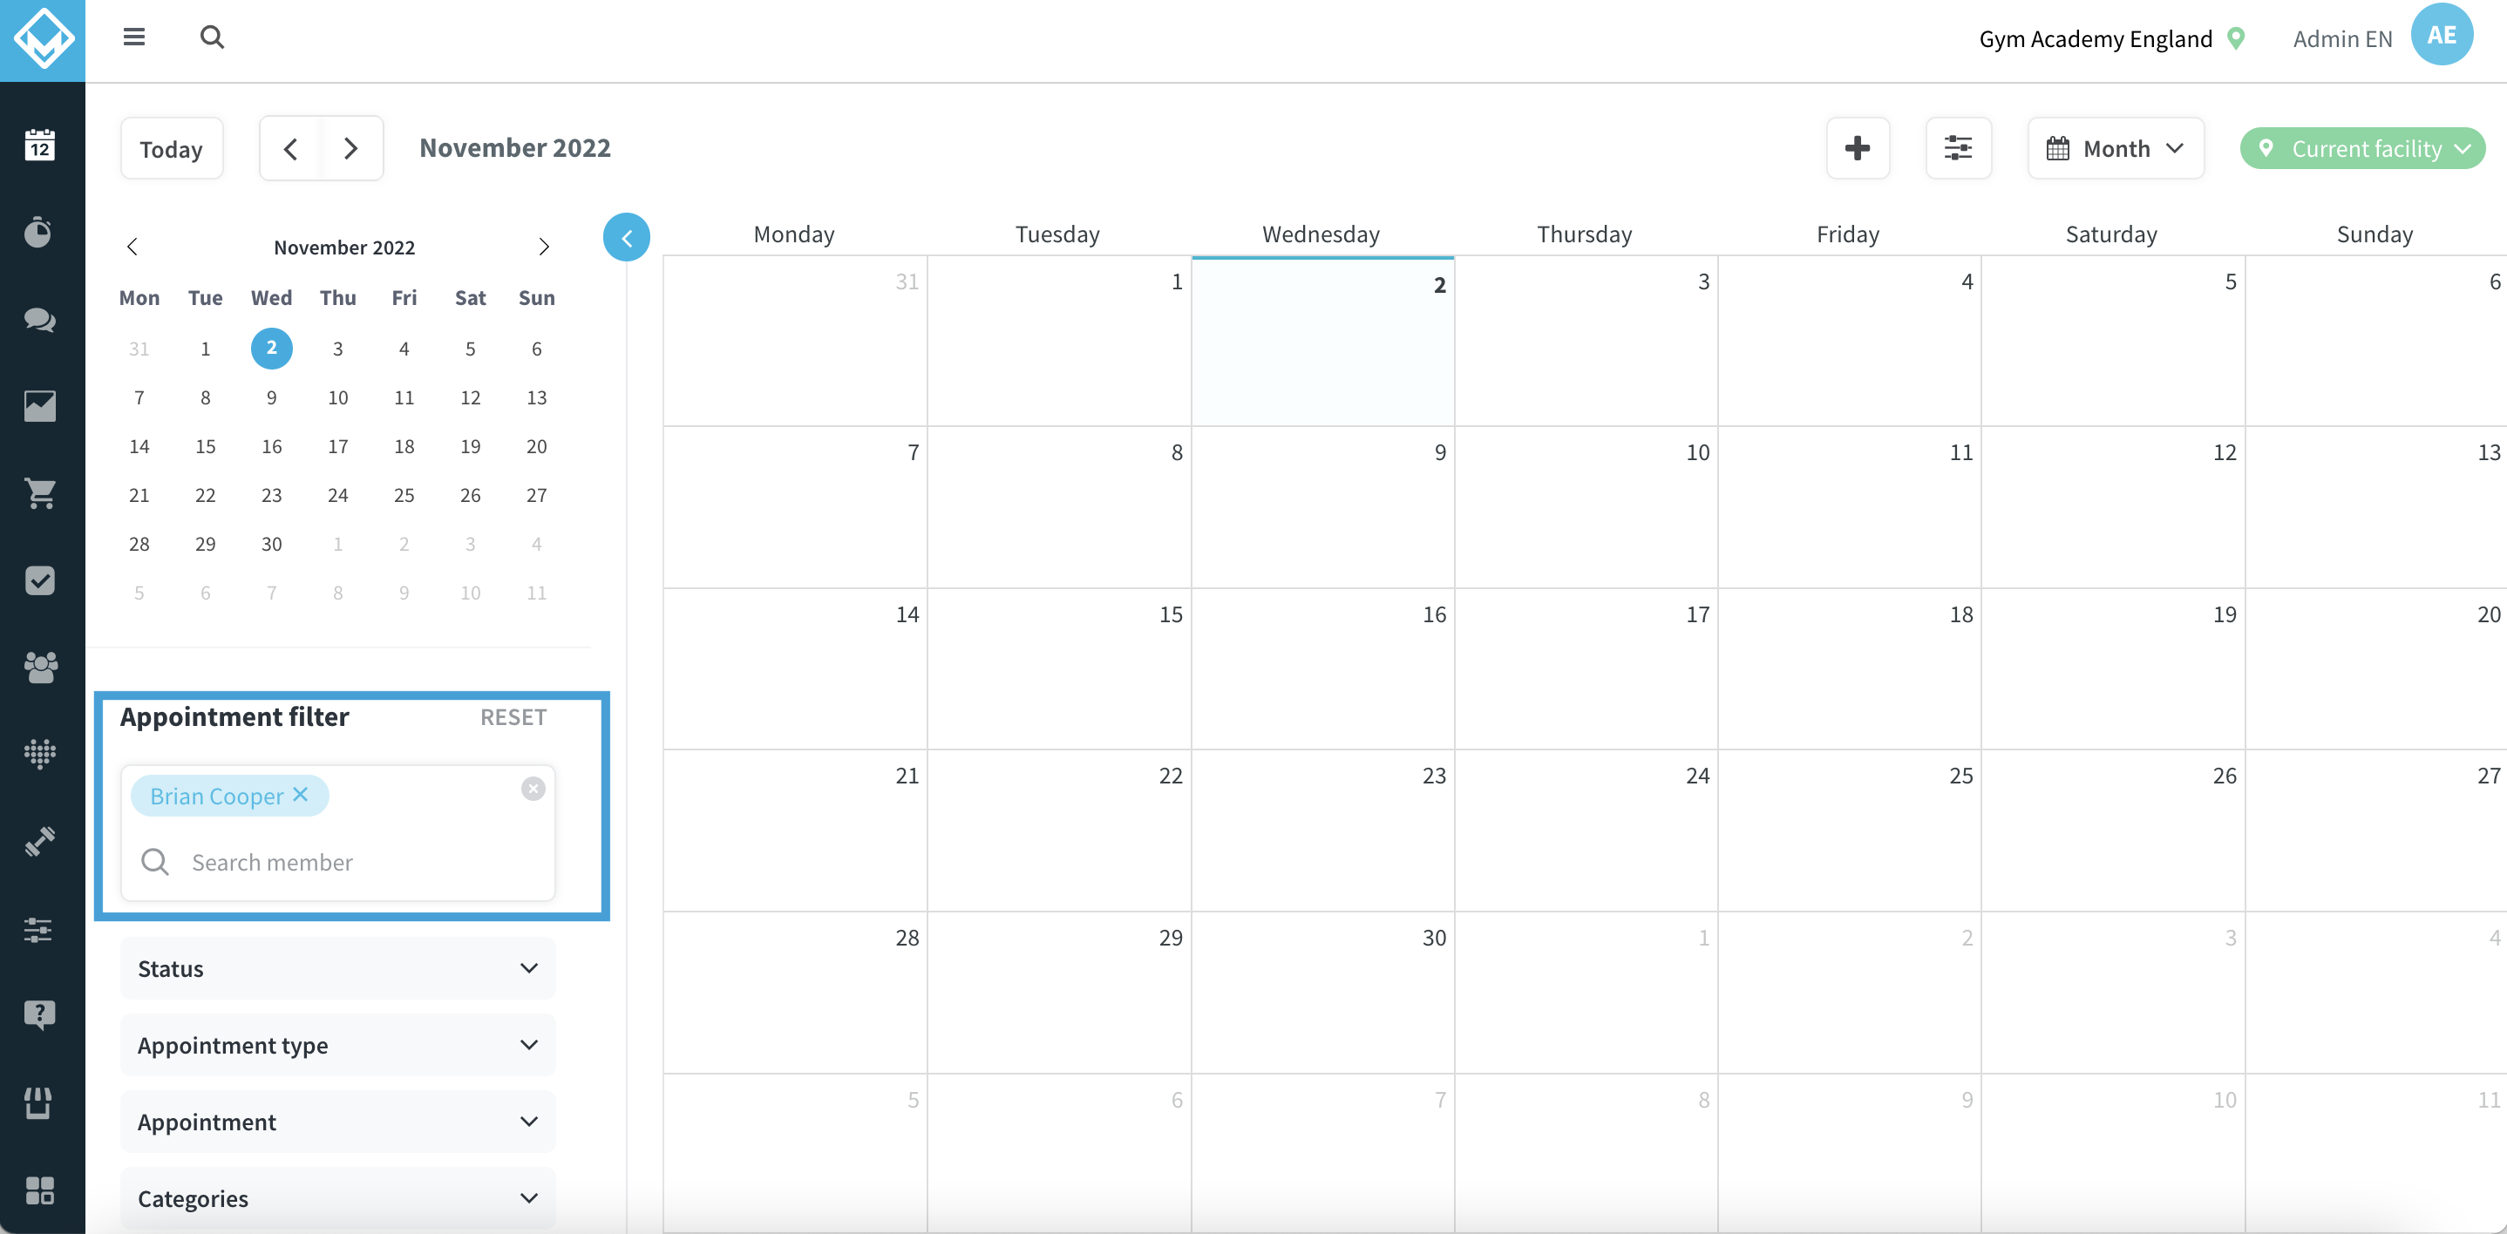2507x1234 pixels.
Task: Click the Saturday 26 cell in month grid
Action: click(x=2113, y=831)
